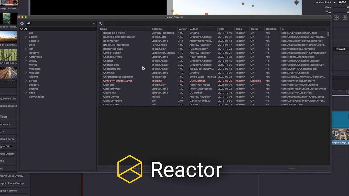Select the CloudCompare package name
This screenshot has width=349, height=196.
tap(112, 100)
